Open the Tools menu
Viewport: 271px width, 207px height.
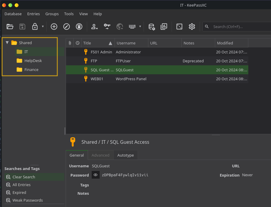click(x=69, y=14)
